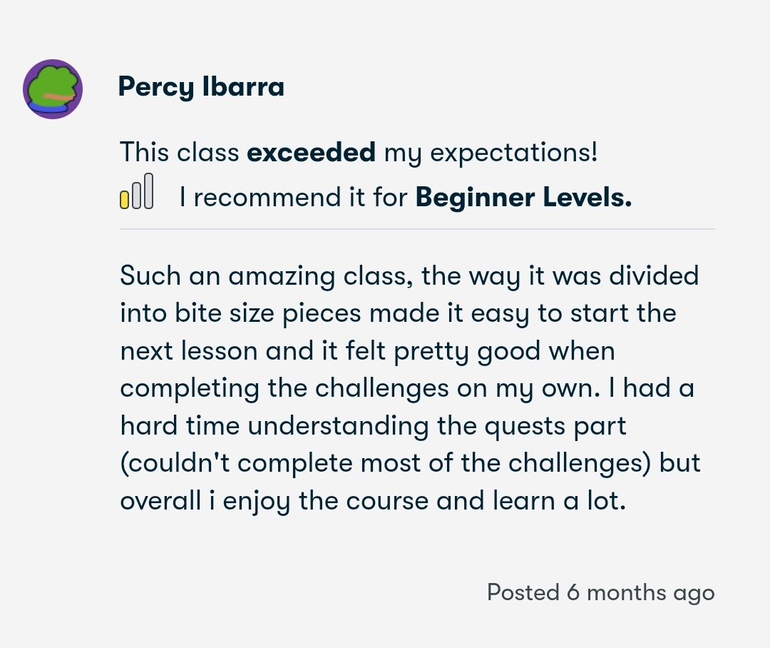770x648 pixels.
Task: Click the skill level bars icon
Action: pos(136,191)
